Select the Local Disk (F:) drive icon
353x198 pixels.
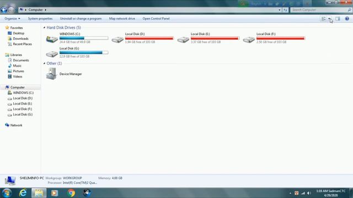click(x=249, y=40)
